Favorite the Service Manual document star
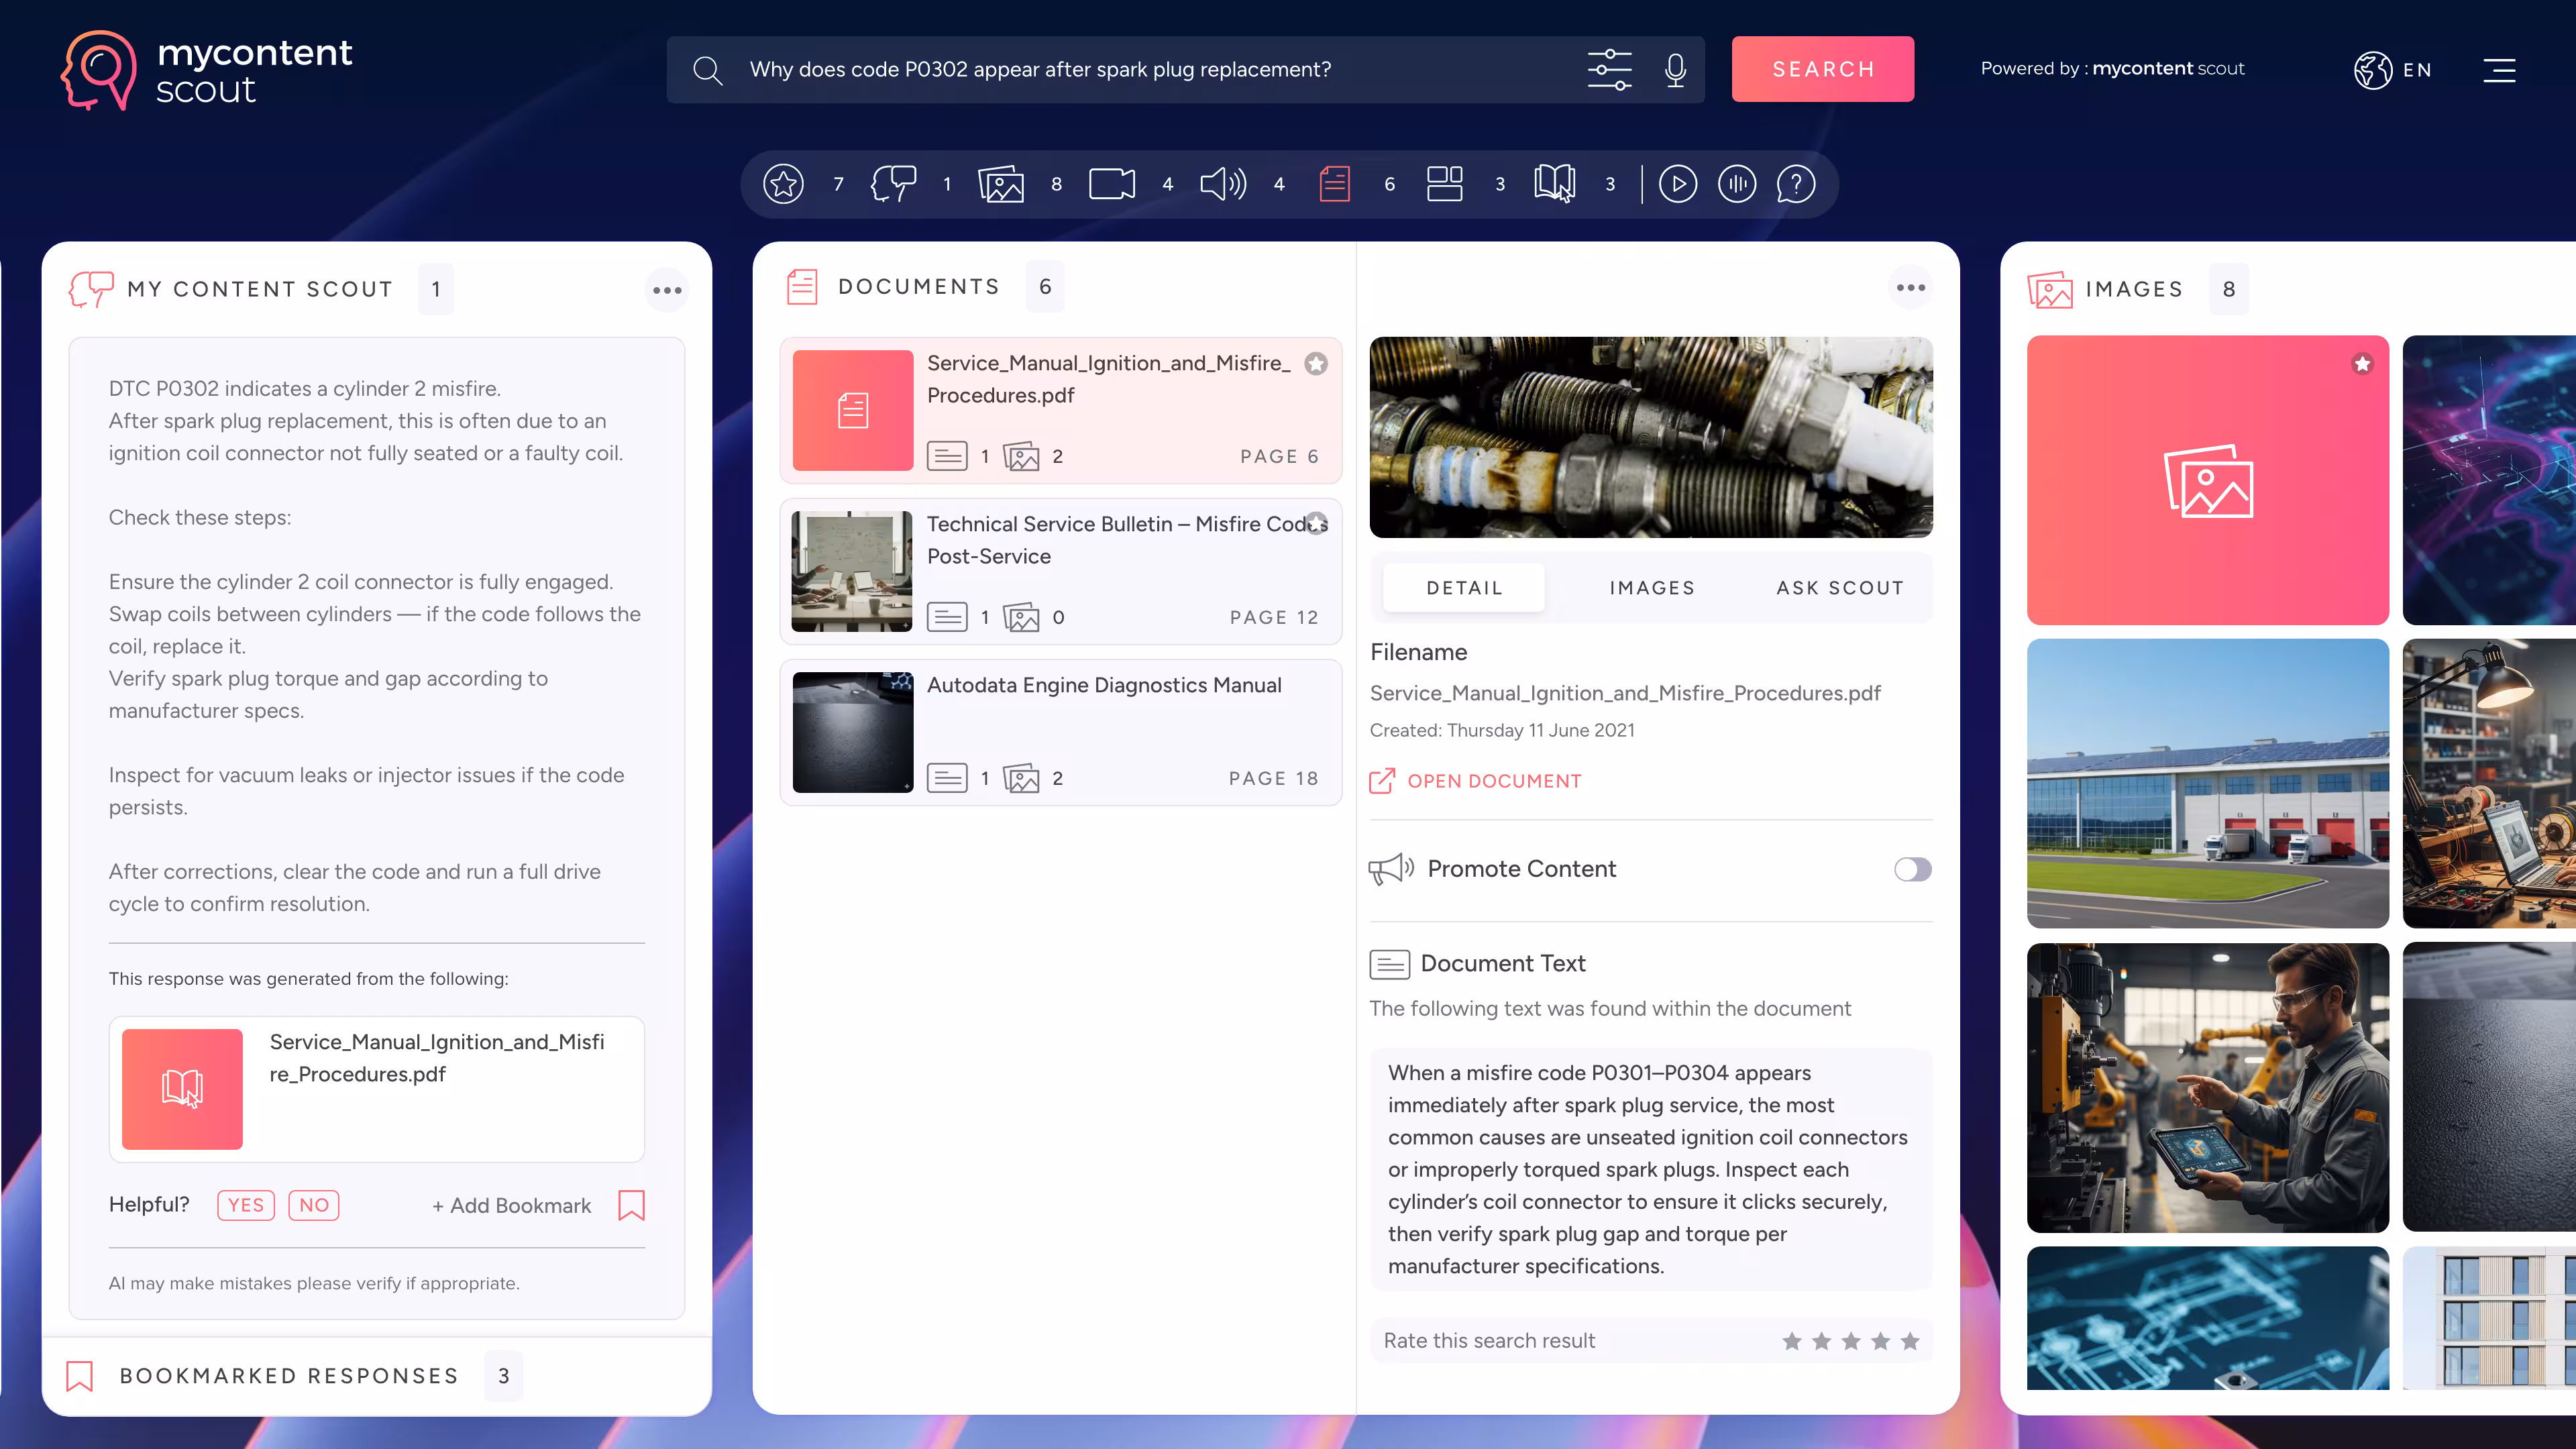The height and width of the screenshot is (1449, 2576). 1316,364
